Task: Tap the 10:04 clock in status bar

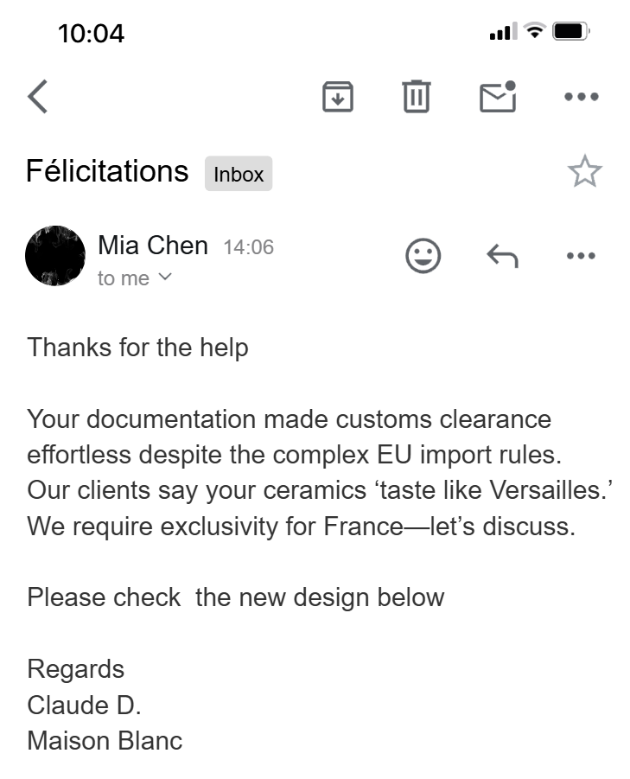Action: [x=91, y=34]
